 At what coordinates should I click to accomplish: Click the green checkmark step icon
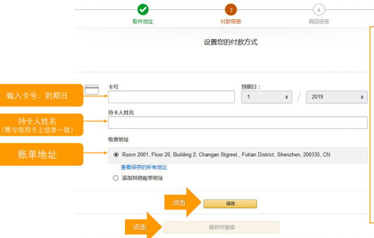[x=143, y=9]
